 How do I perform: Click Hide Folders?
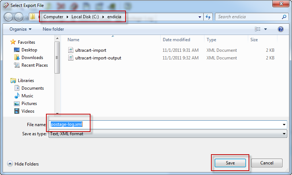27,164
